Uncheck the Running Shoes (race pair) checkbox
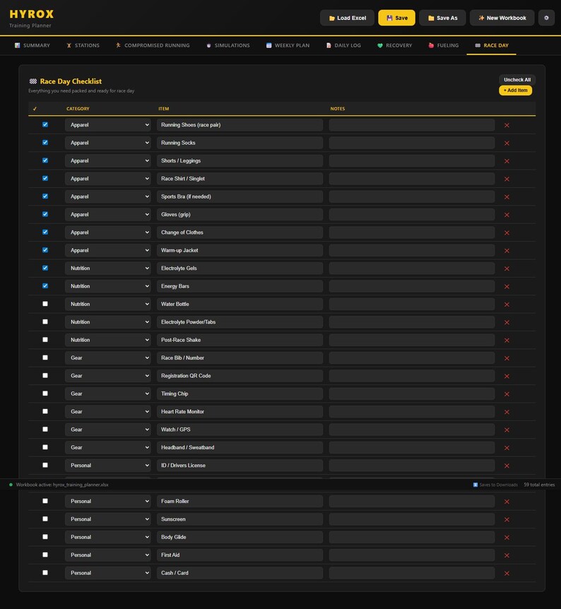The height and width of the screenshot is (609, 561). 45,124
